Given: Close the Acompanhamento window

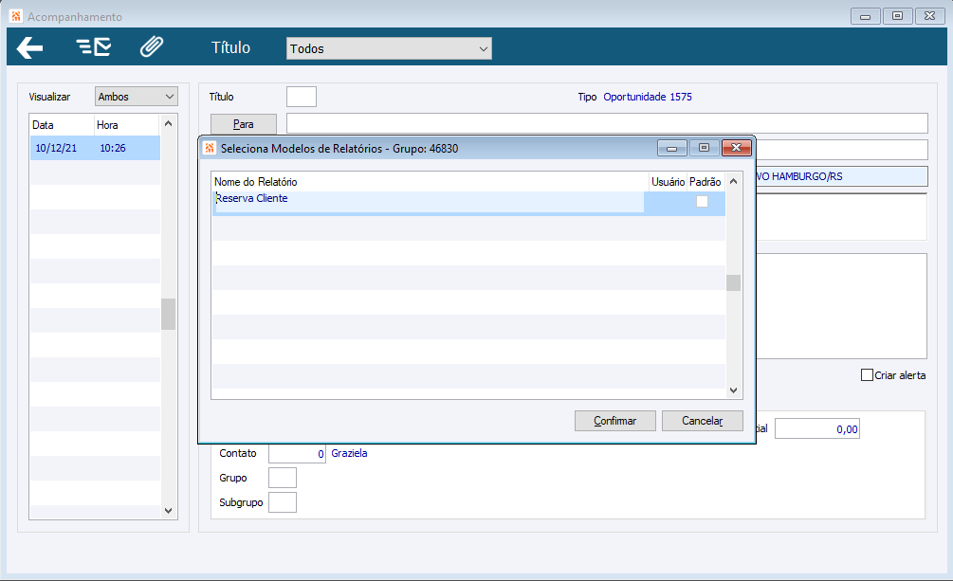Looking at the screenshot, I should click(x=930, y=16).
